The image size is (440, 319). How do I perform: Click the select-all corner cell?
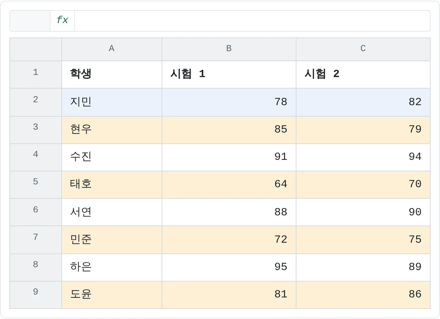click(36, 49)
